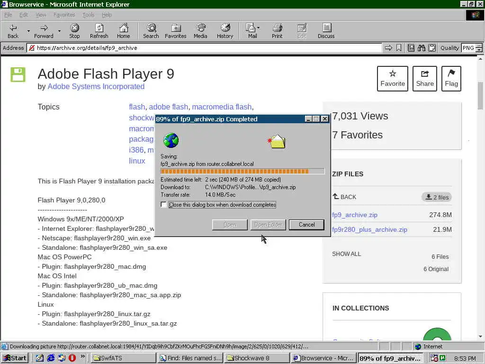Image resolution: width=485 pixels, height=364 pixels.
Task: Reload page using the Refresh button
Action: point(99,31)
